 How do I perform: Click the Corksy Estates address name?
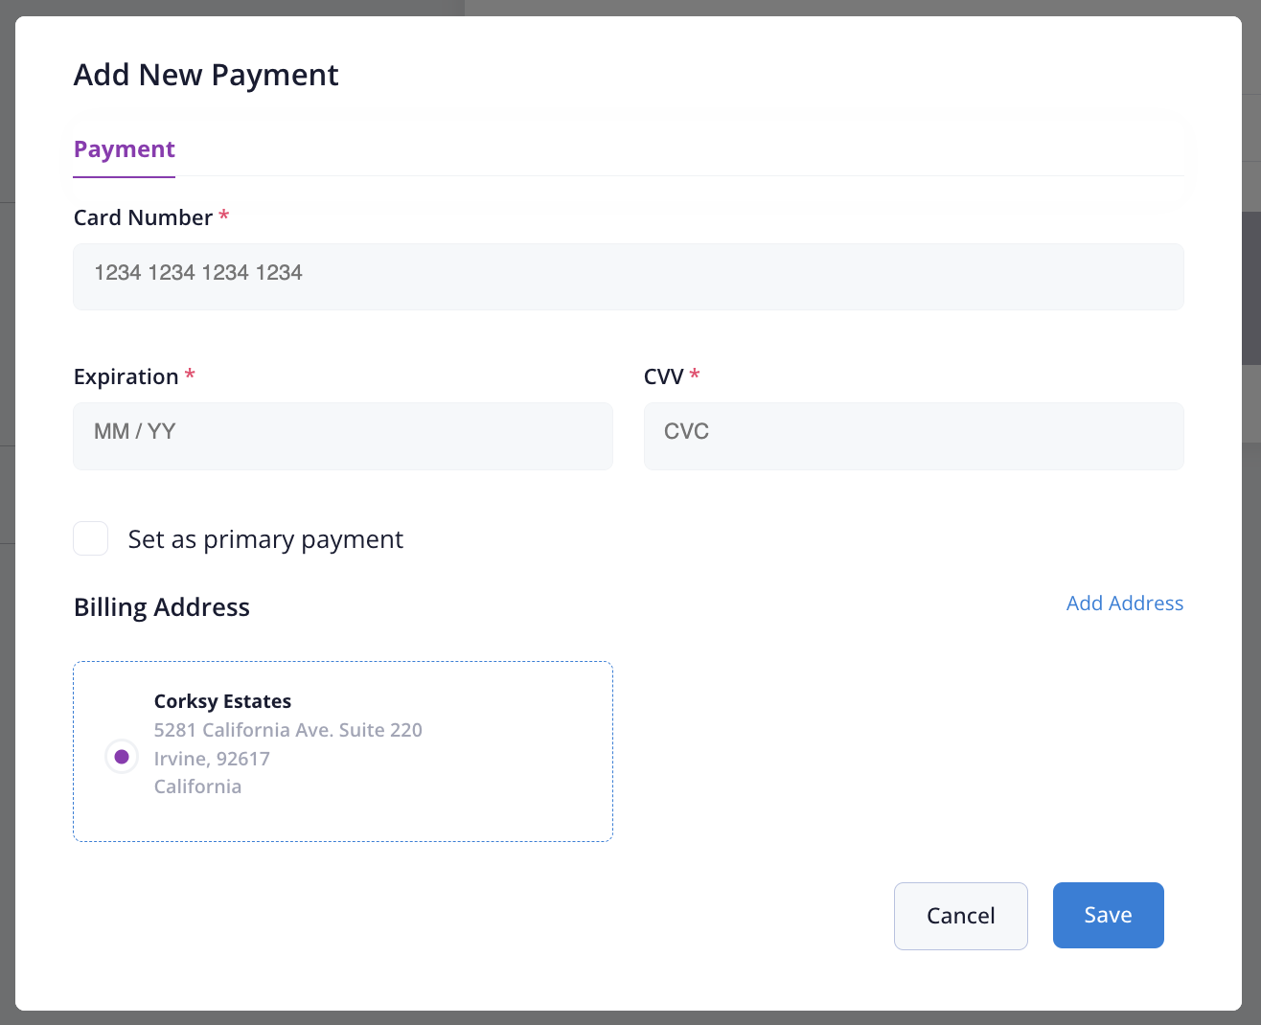pos(222,701)
